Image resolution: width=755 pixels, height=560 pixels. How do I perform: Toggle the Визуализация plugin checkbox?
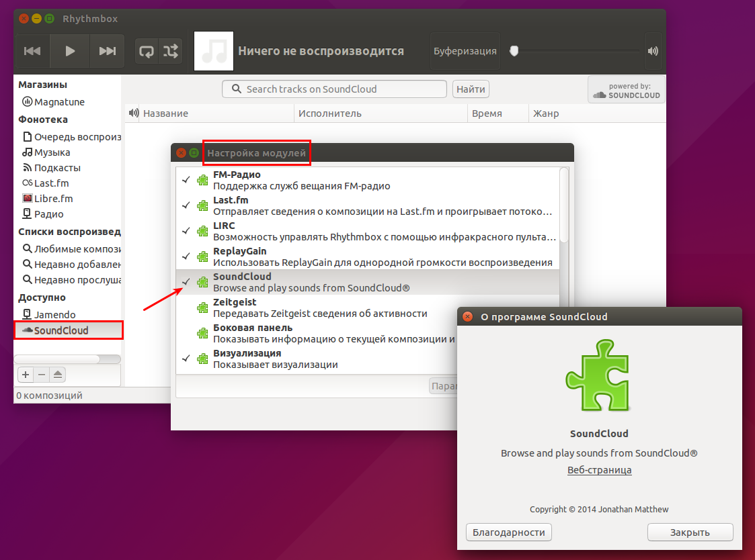pos(186,359)
